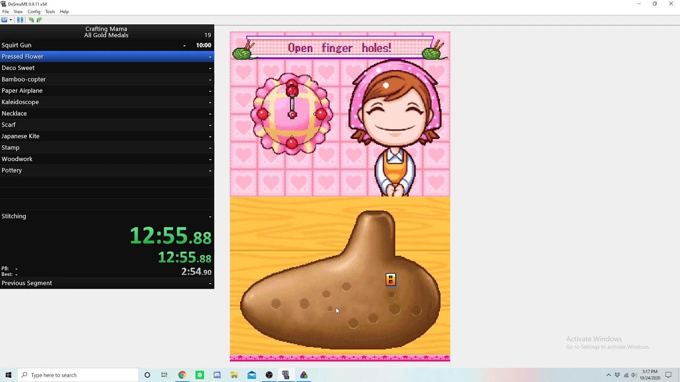Click the taskbar search box
Image resolution: width=680 pixels, height=382 pixels.
tap(78, 375)
